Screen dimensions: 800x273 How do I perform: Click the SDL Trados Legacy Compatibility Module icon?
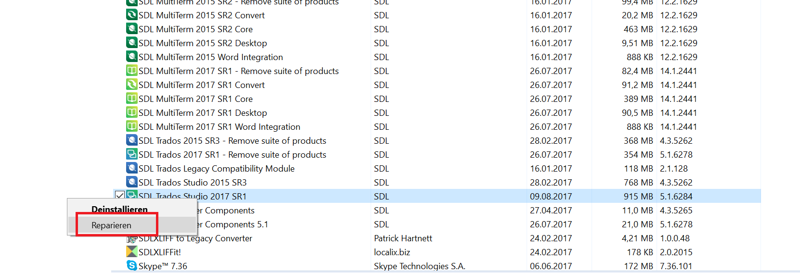tap(131, 168)
